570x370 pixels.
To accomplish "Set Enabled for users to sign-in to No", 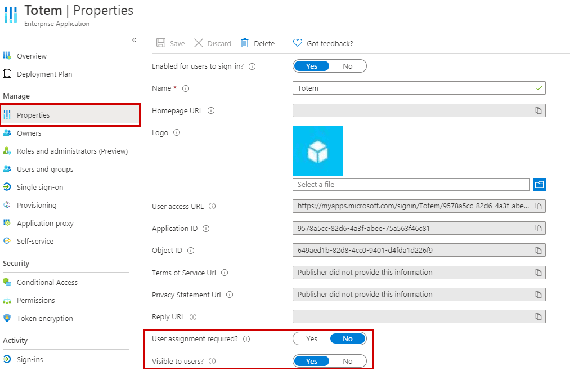I will (x=348, y=66).
